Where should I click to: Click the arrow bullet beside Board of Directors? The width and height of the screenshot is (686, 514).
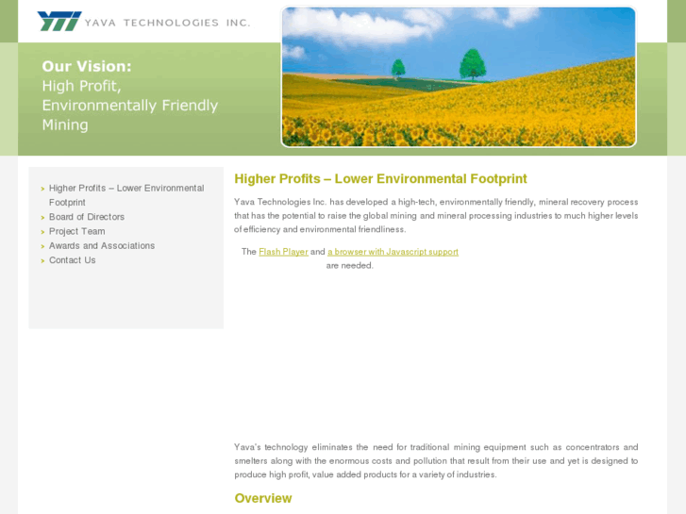click(42, 218)
